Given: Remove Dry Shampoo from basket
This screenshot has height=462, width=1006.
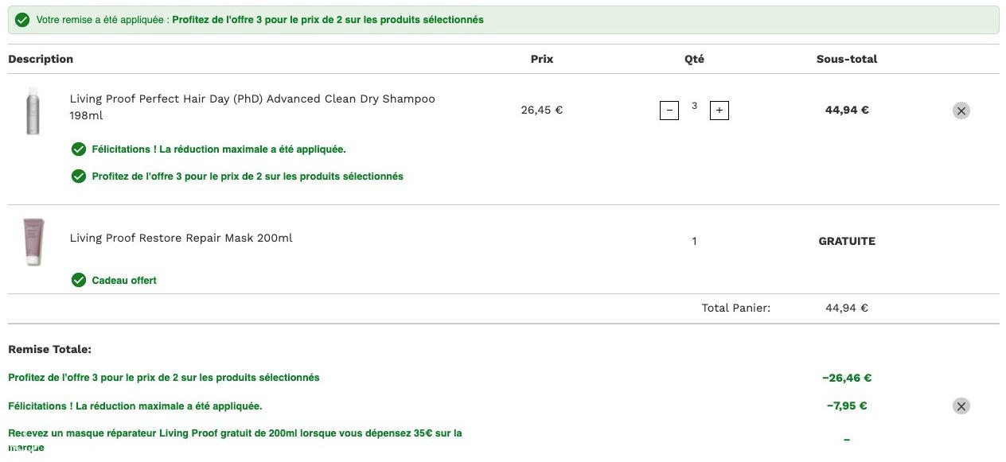Looking at the screenshot, I should click(x=961, y=111).
